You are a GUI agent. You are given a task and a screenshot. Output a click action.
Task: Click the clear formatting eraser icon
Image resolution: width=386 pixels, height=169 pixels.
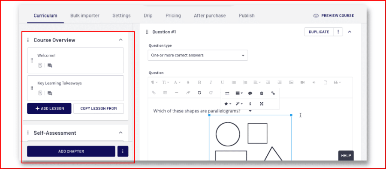(x=188, y=92)
